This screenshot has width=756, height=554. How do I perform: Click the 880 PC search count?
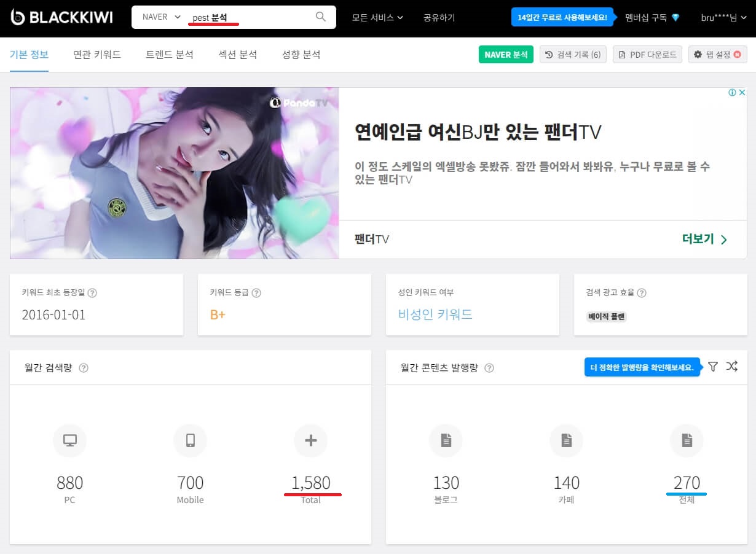pos(70,483)
